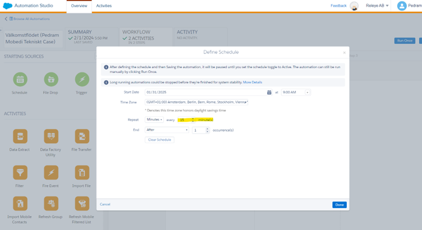Click the occurrences number stepper field
This screenshot has height=230, width=422.
point(199,130)
